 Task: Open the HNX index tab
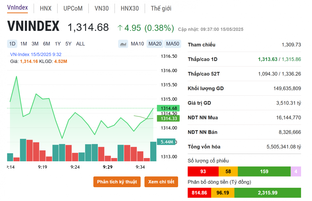coord(46,8)
